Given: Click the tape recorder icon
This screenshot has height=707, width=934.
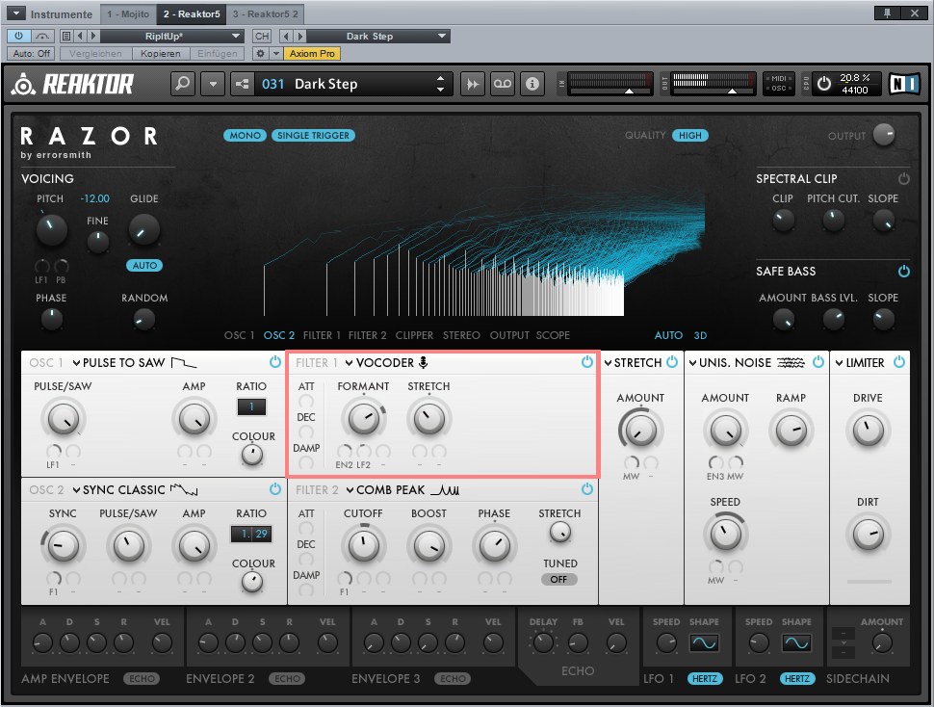Looking at the screenshot, I should (502, 84).
